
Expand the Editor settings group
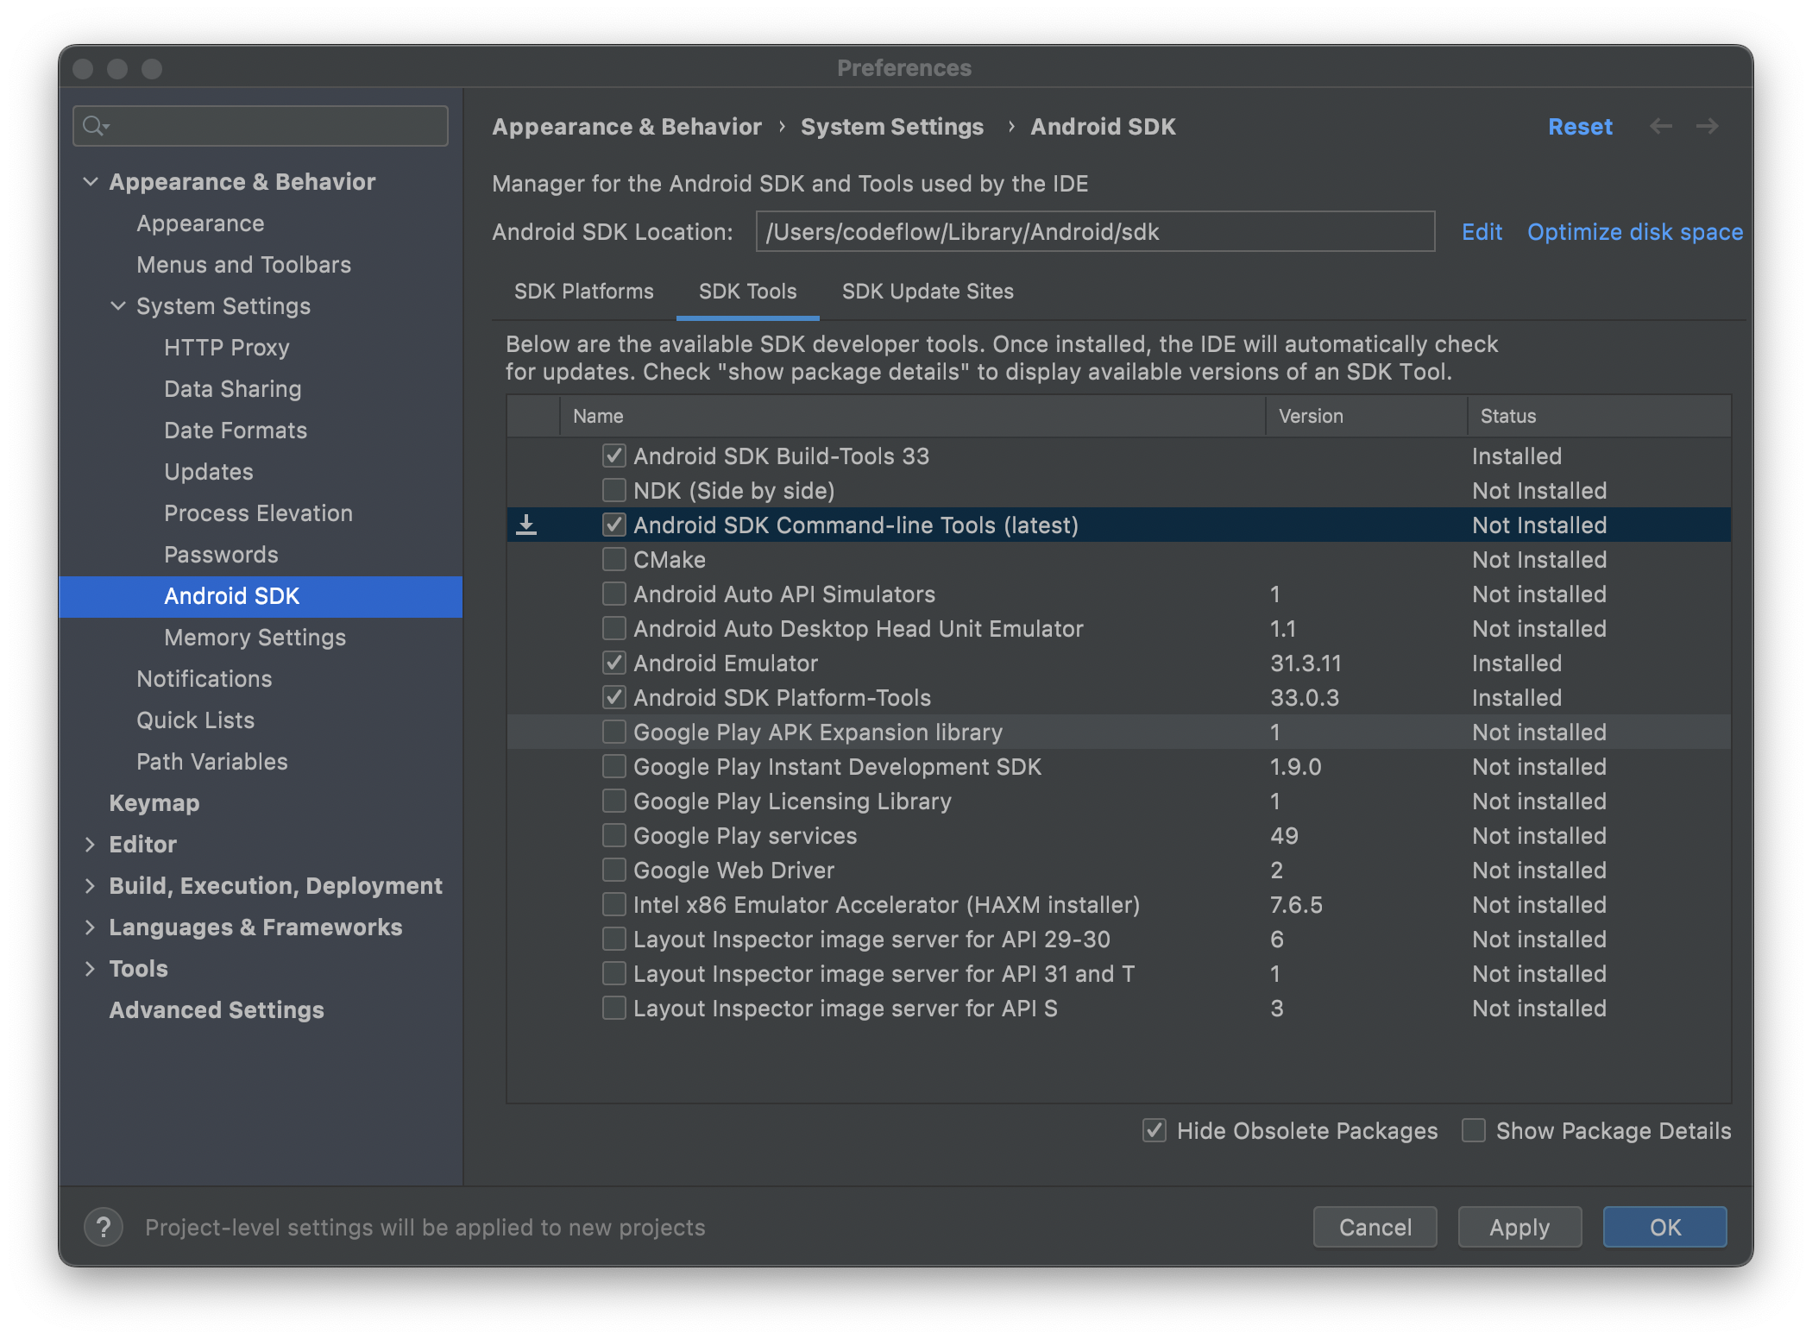click(x=91, y=844)
